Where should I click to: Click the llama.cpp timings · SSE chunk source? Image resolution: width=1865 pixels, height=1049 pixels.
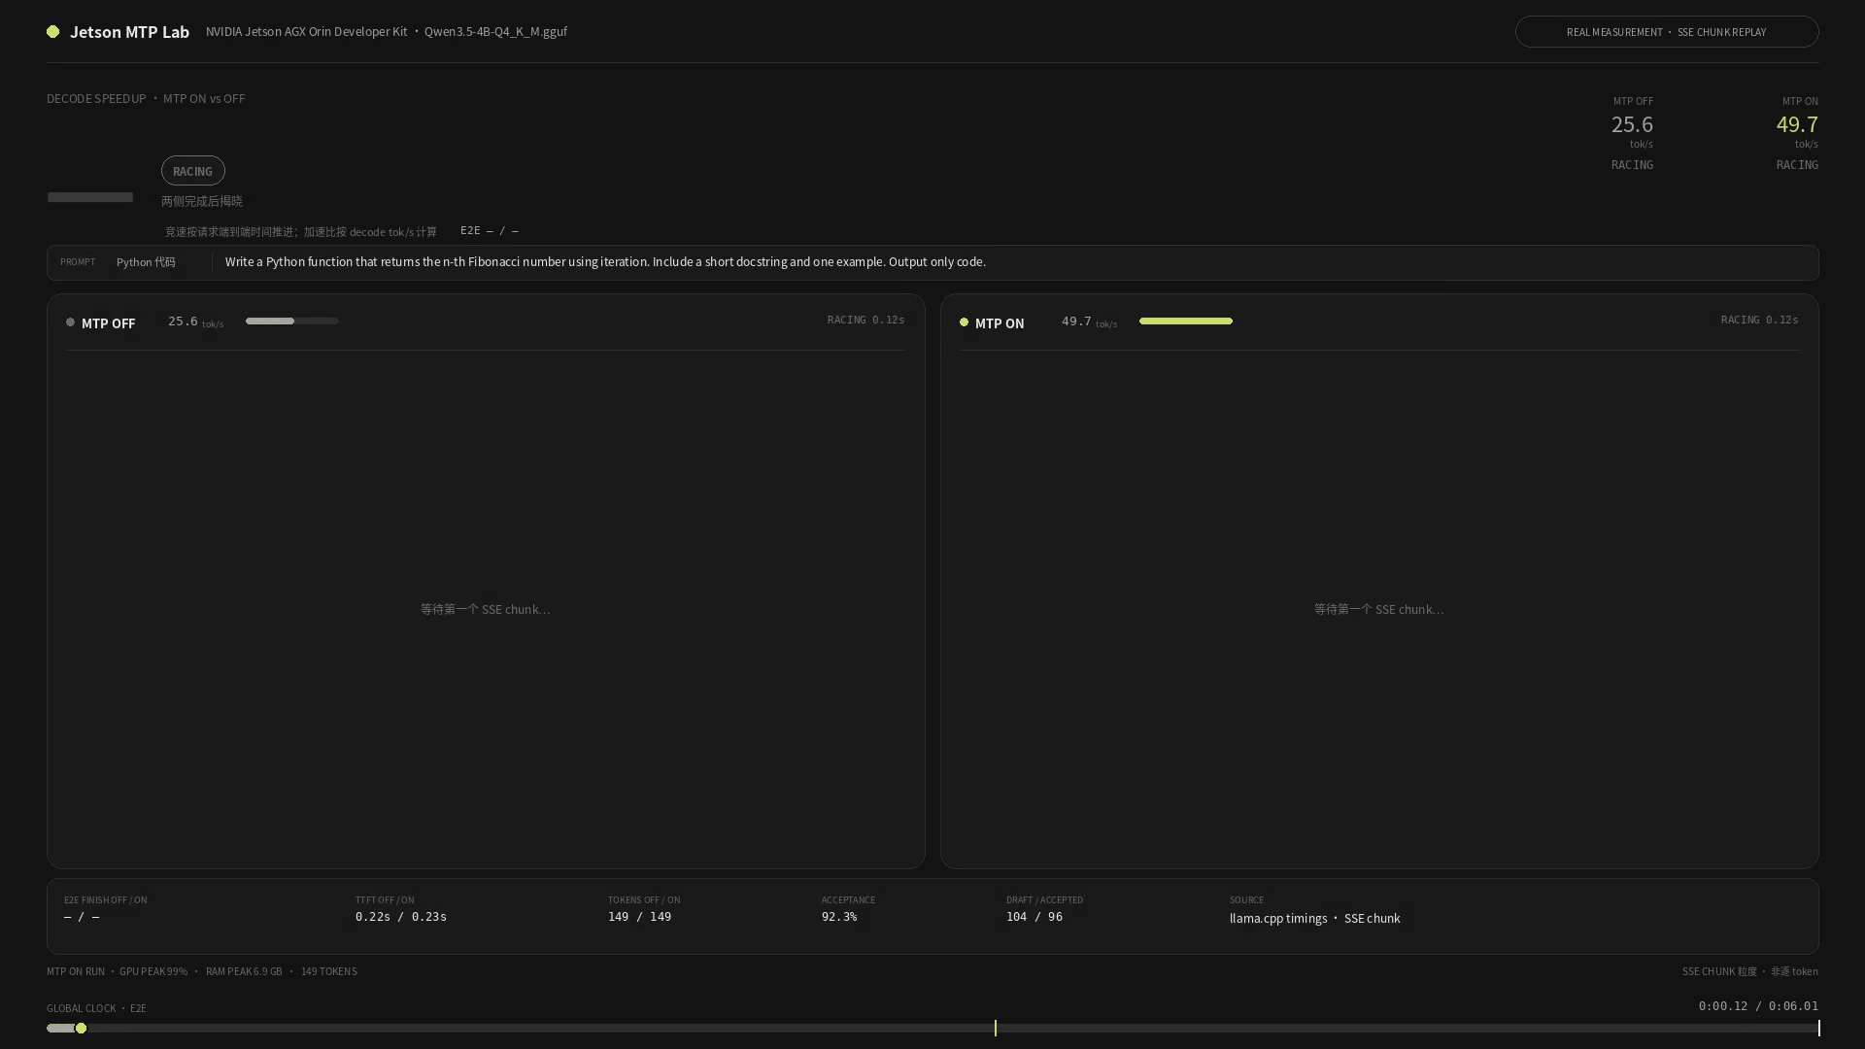coord(1315,918)
